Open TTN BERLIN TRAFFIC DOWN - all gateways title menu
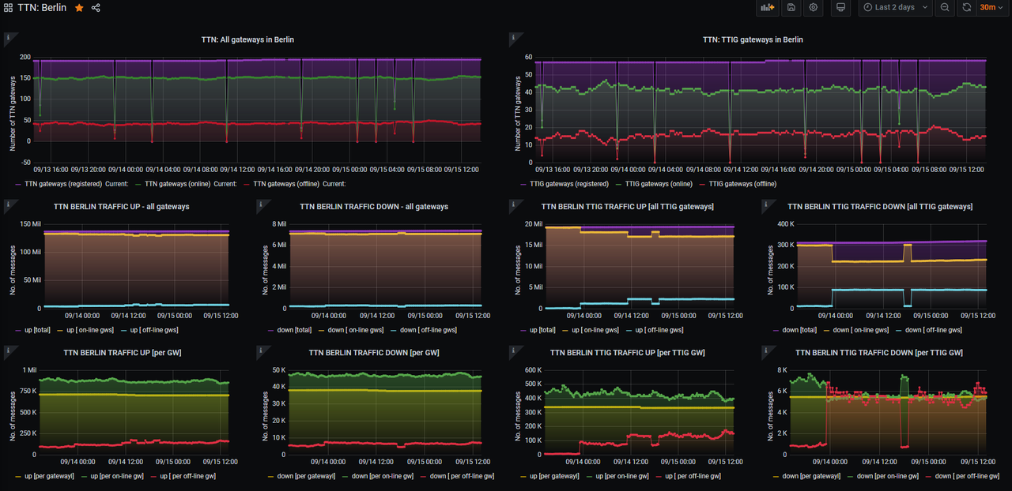The image size is (1012, 491). pos(374,207)
